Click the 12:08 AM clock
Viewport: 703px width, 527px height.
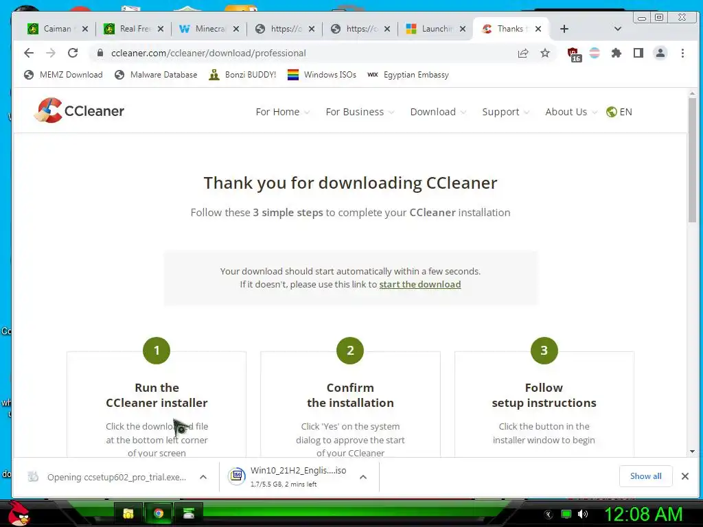click(x=643, y=514)
